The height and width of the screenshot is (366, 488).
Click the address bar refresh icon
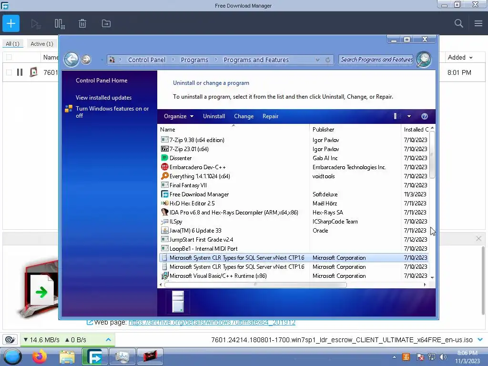point(328,60)
